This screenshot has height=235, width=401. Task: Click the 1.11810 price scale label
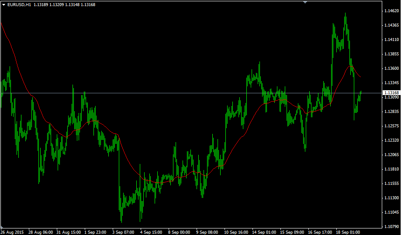point(391,169)
